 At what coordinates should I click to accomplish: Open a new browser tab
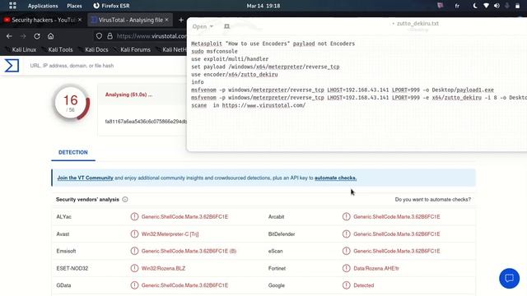click(x=181, y=20)
